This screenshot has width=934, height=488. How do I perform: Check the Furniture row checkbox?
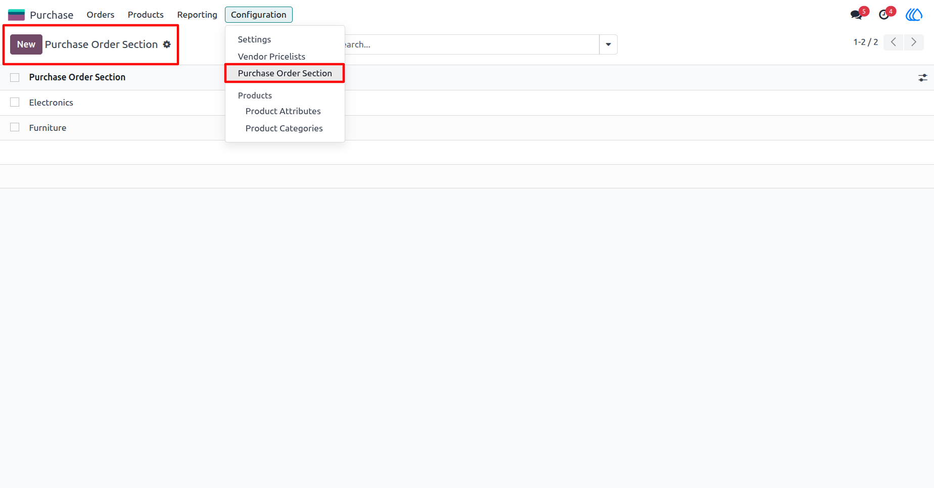pos(15,127)
